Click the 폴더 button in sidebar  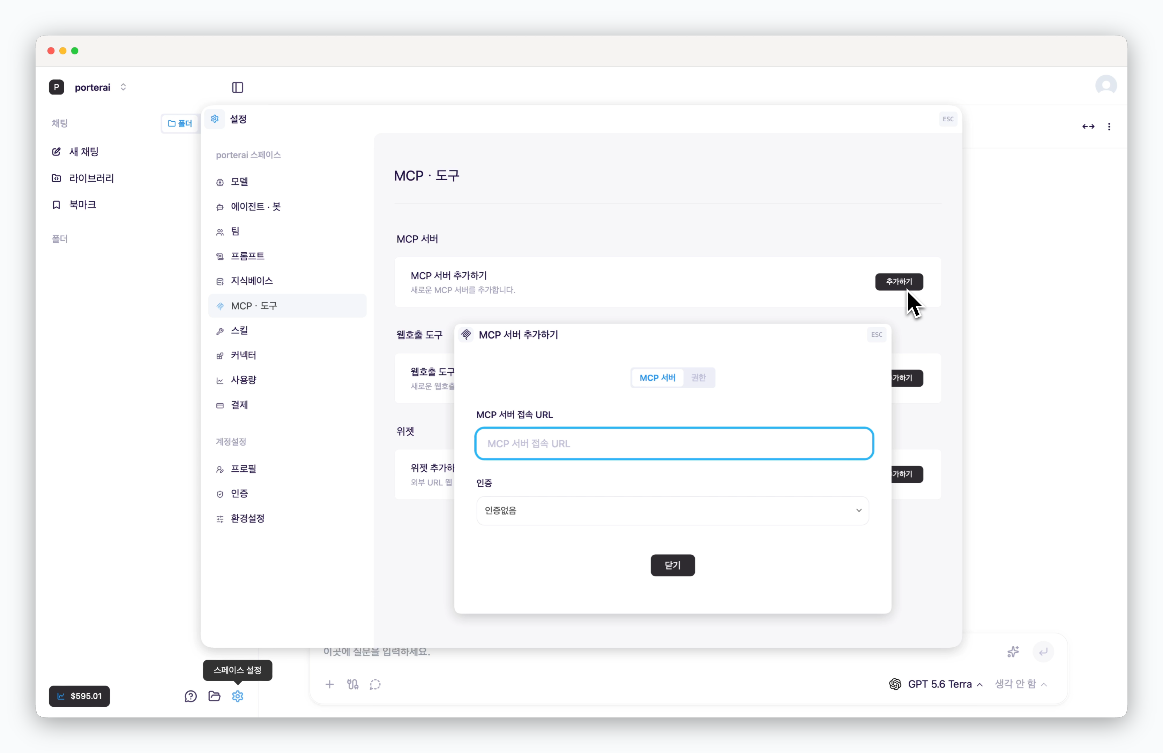(180, 123)
